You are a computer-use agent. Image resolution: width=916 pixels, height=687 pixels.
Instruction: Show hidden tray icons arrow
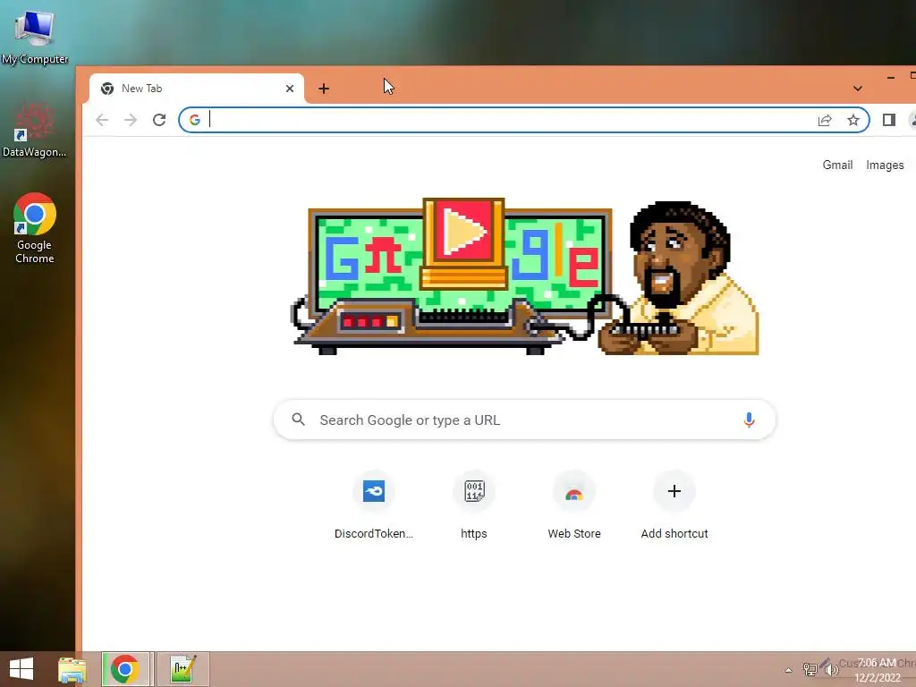[x=788, y=670]
